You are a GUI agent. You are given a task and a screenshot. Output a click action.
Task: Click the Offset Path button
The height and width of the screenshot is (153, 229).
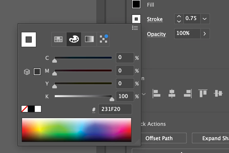point(159,138)
